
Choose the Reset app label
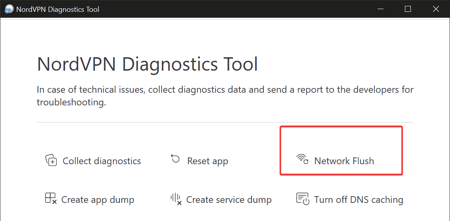[208, 161]
